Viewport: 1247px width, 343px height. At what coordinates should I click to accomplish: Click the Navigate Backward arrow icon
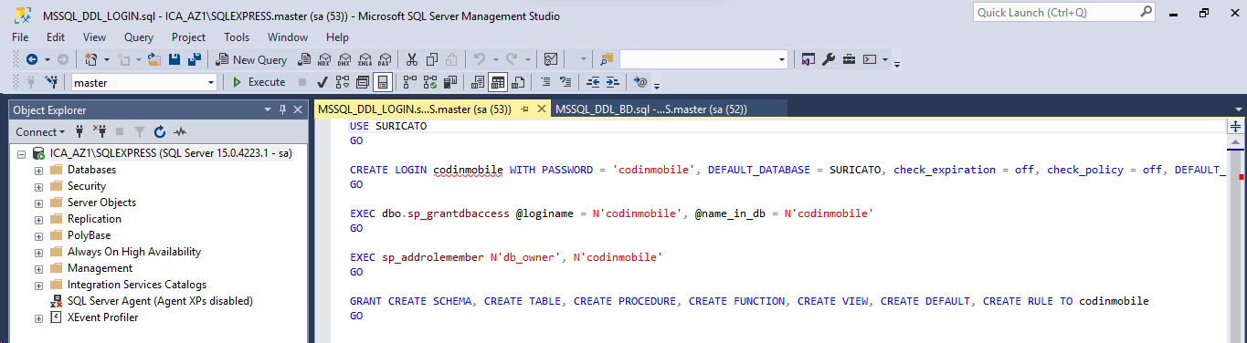(x=32, y=59)
